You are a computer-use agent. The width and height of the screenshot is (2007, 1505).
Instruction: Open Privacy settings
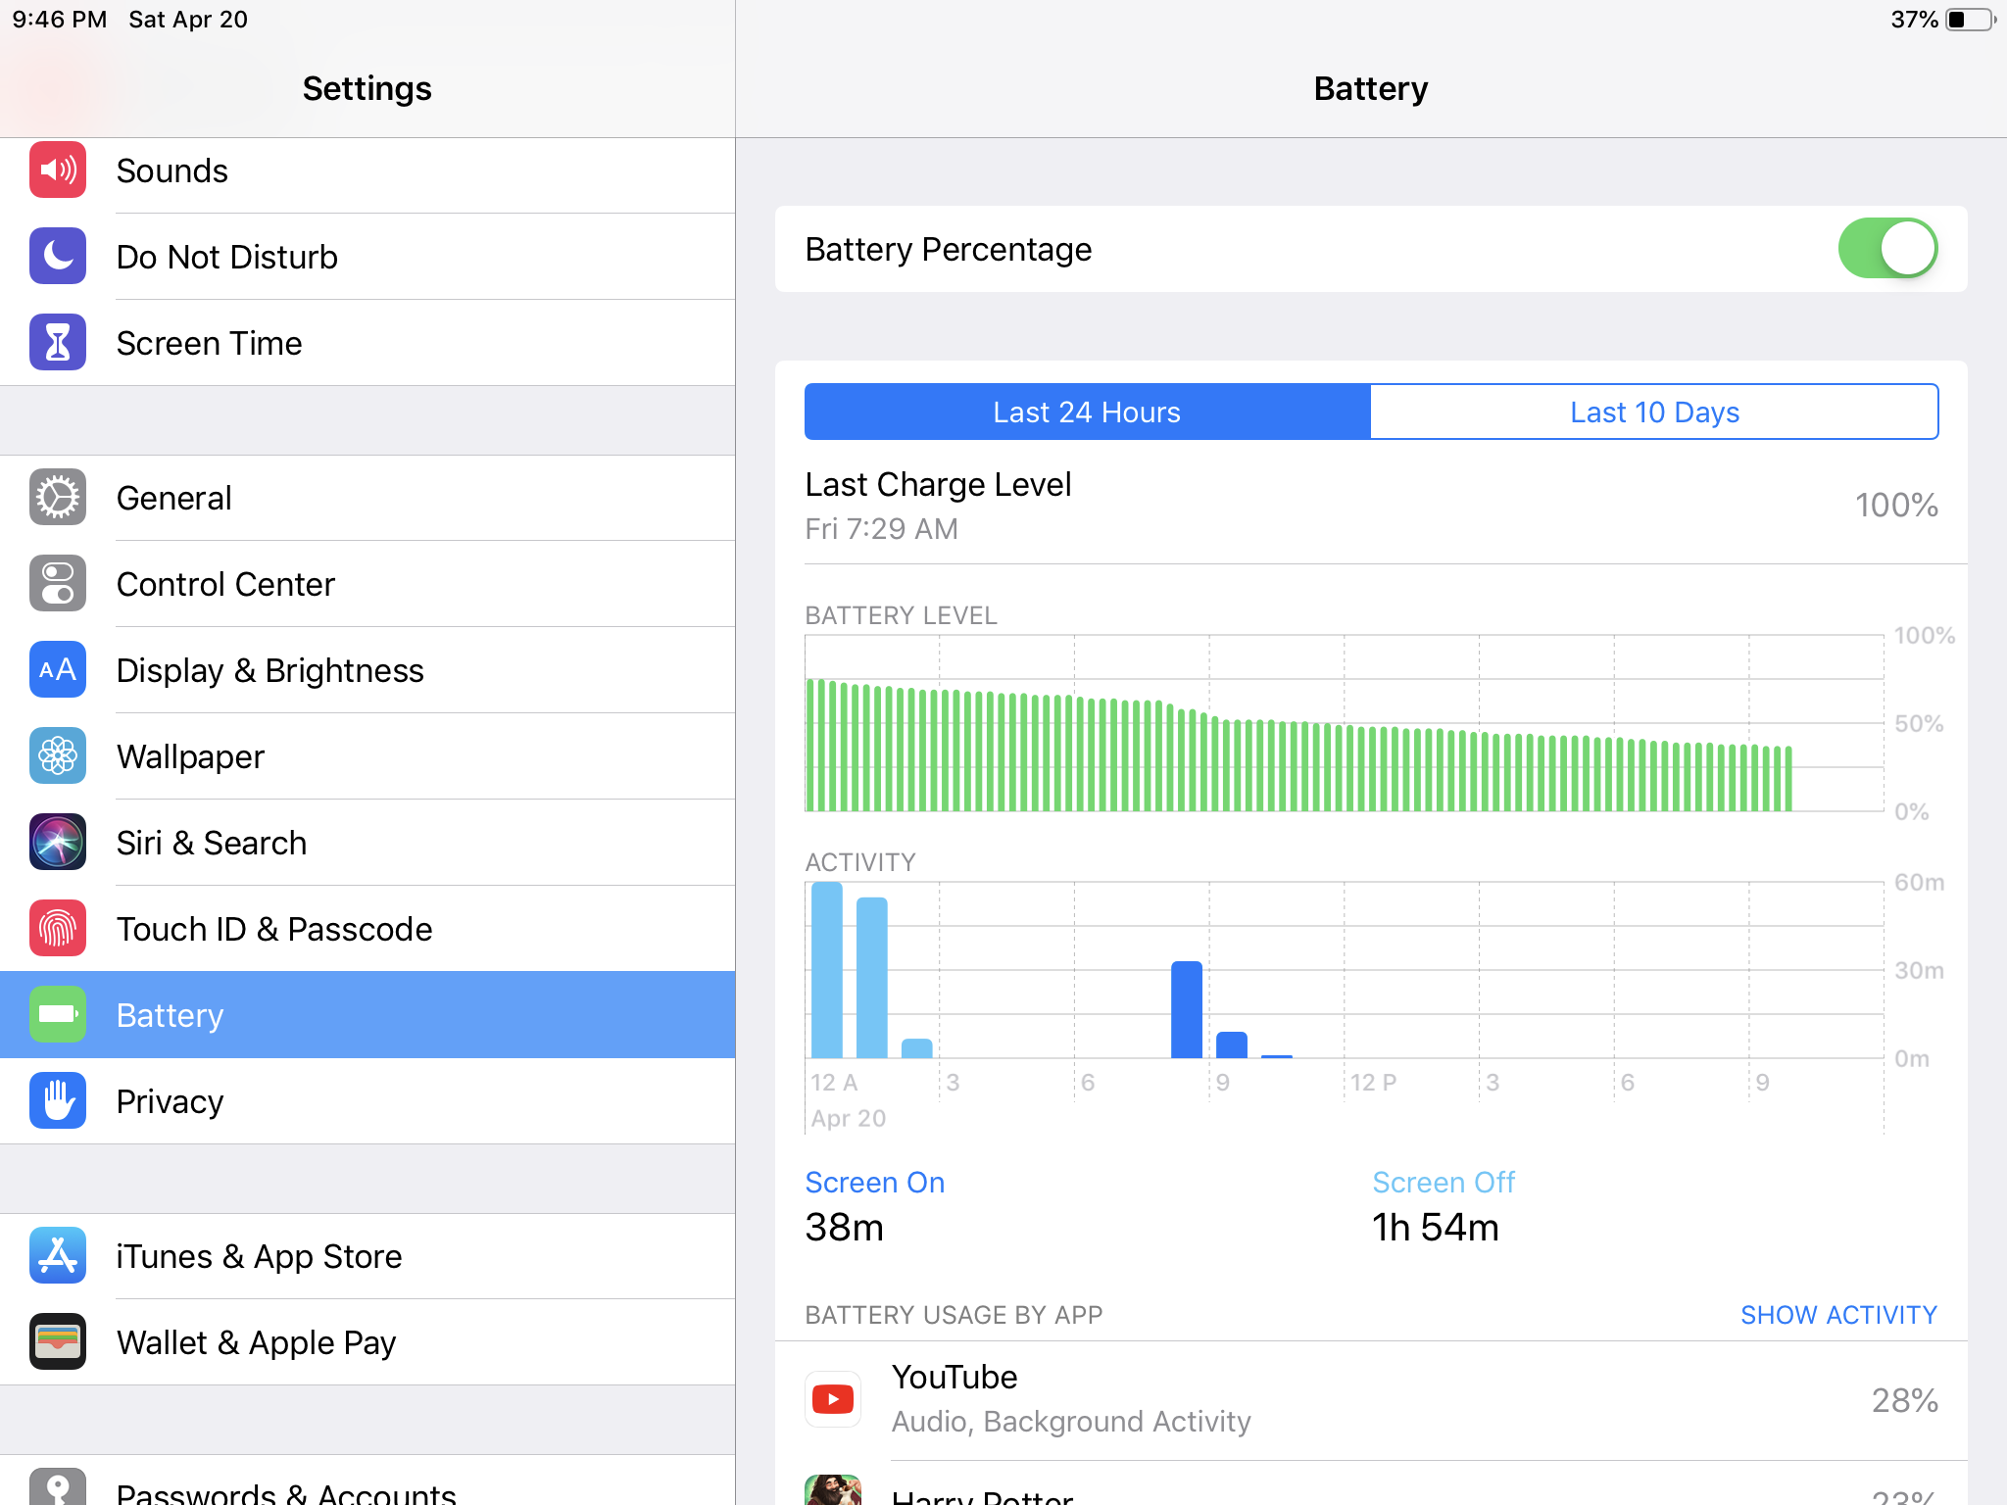coord(367,1101)
